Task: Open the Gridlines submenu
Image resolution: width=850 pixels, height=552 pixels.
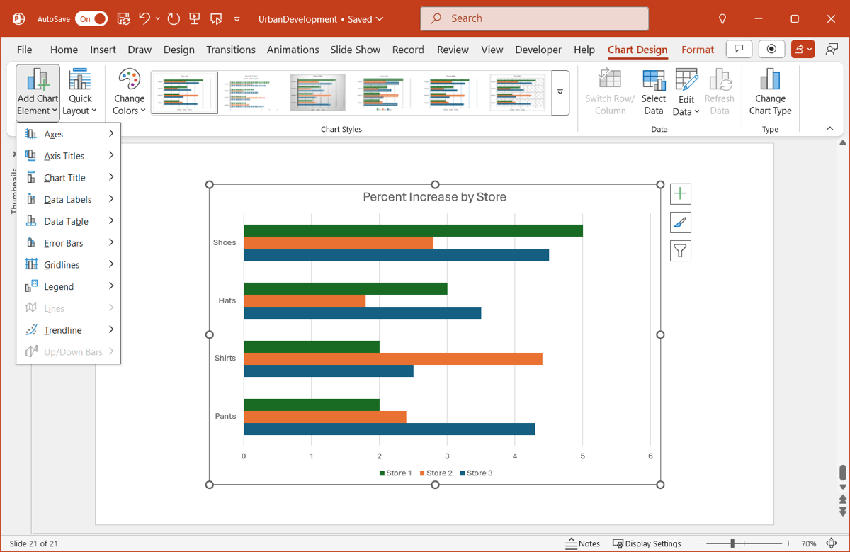Action: (x=69, y=265)
